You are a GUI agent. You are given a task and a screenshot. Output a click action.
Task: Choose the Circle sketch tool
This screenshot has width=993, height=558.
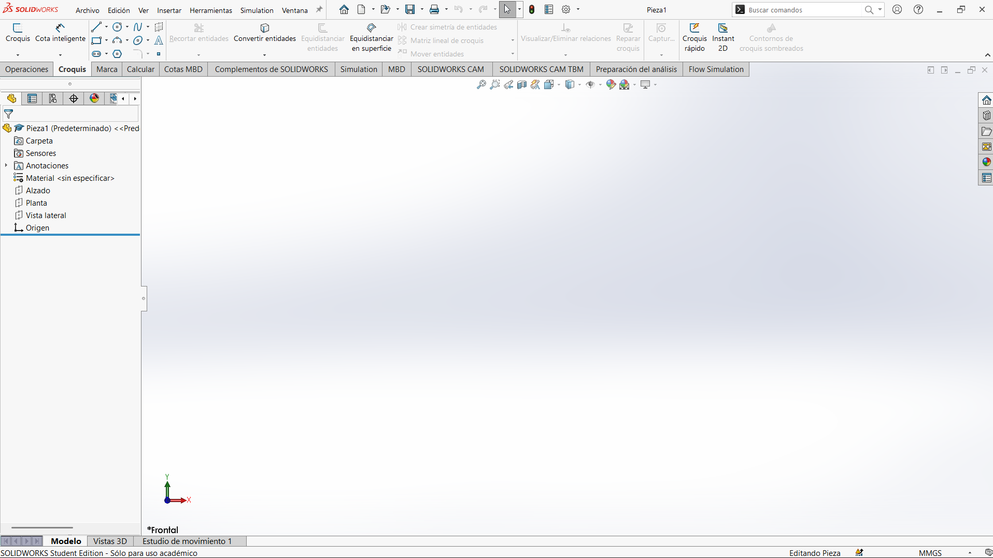(x=118, y=27)
